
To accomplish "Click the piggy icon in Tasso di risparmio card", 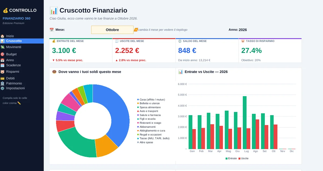I will coord(243,41).
